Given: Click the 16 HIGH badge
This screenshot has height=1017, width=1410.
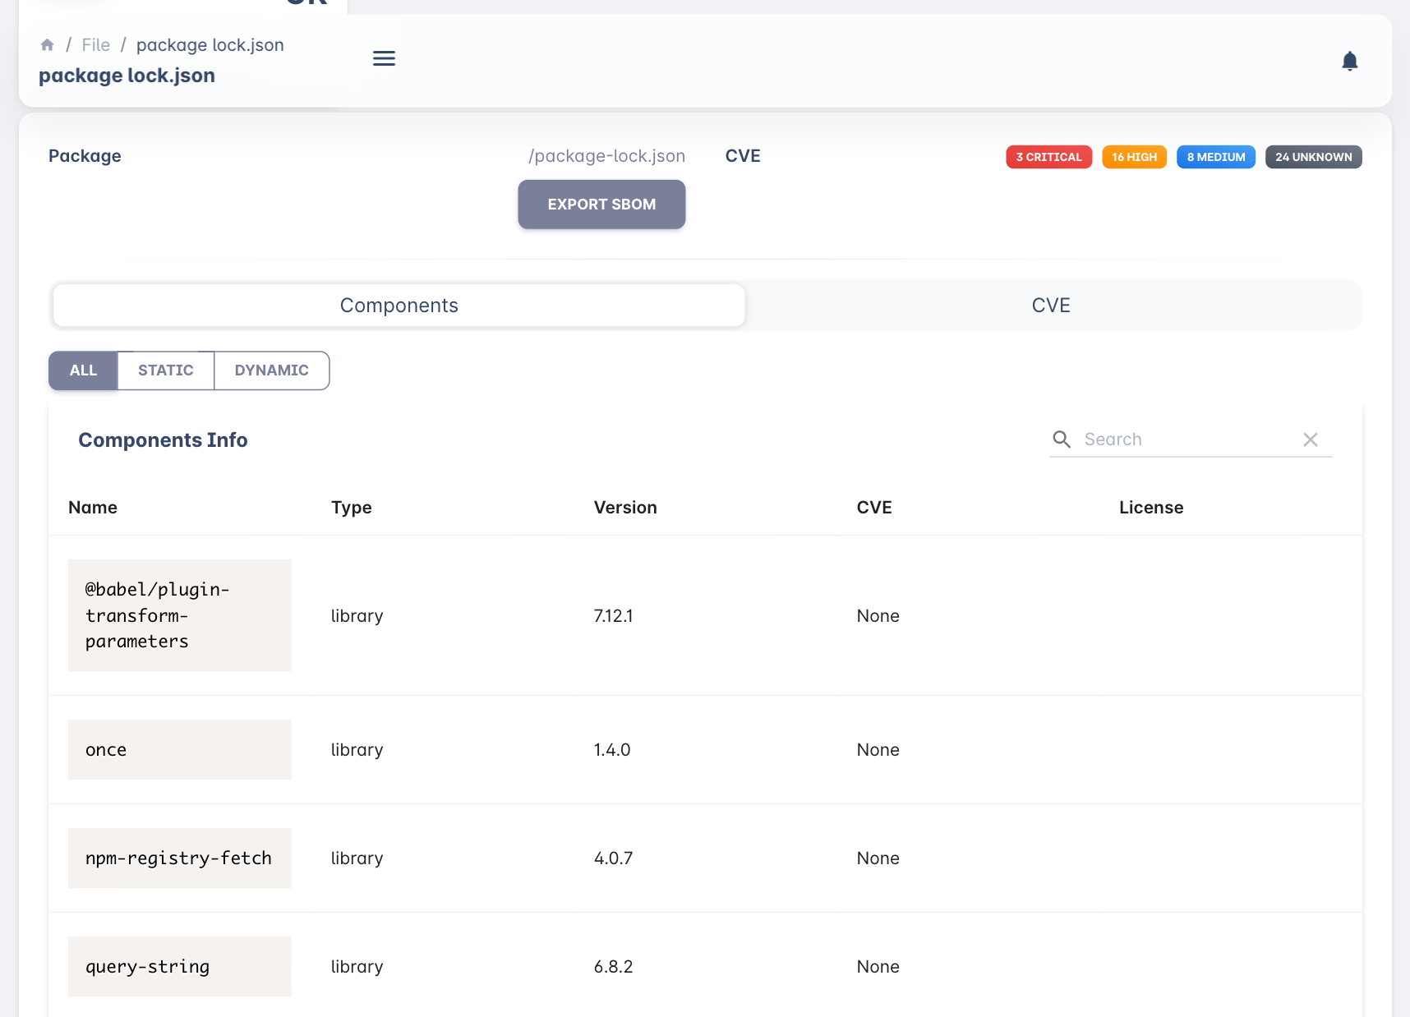Looking at the screenshot, I should tap(1134, 157).
